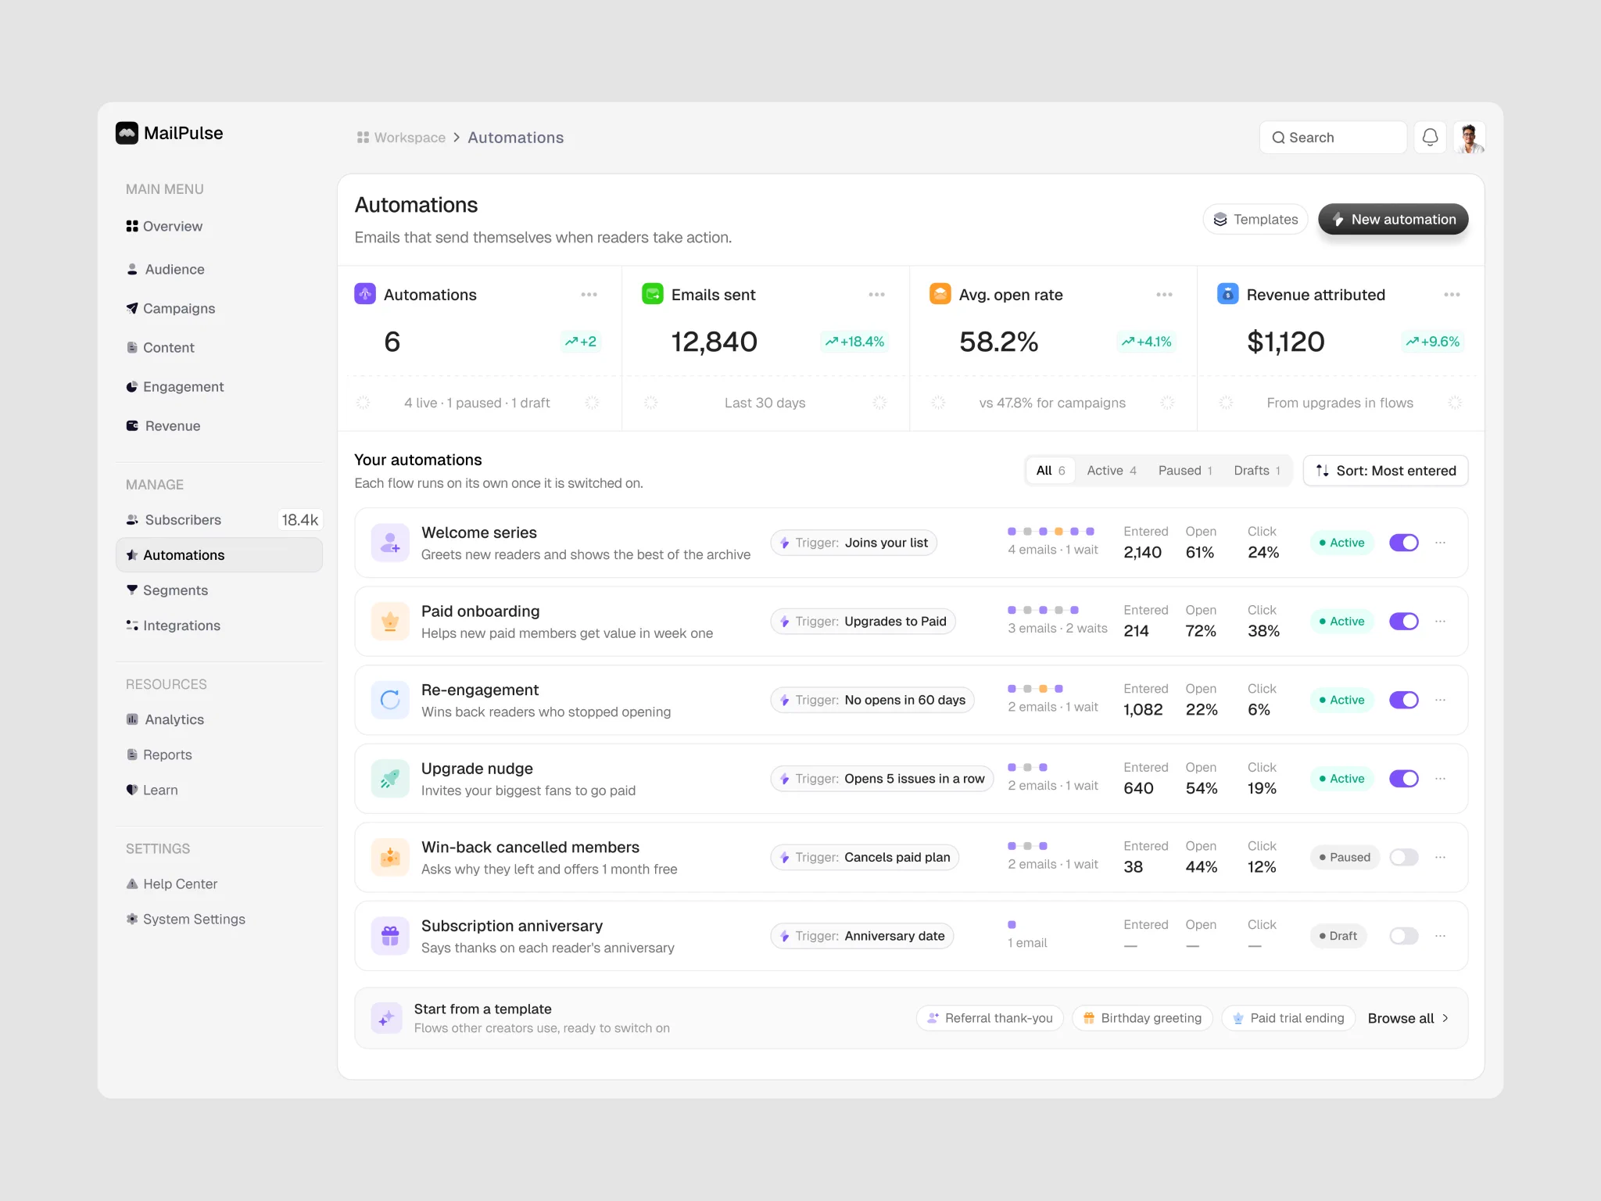Image resolution: width=1601 pixels, height=1201 pixels.
Task: Open the Avg. open rate card ellipsis menu
Action: (x=1164, y=295)
